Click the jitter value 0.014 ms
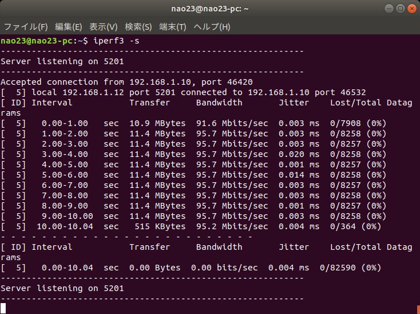This screenshot has width=420, height=314. tap(299, 175)
